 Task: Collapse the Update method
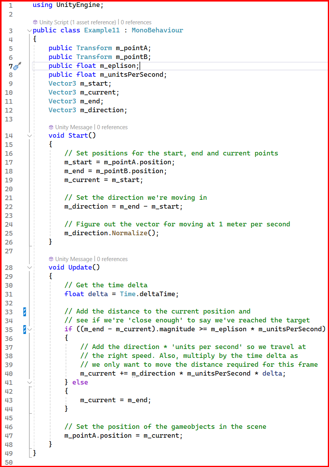click(x=30, y=268)
